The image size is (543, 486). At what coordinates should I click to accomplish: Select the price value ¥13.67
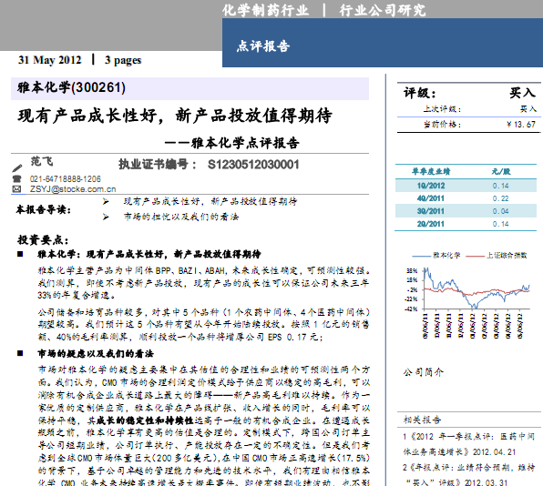[x=521, y=124]
